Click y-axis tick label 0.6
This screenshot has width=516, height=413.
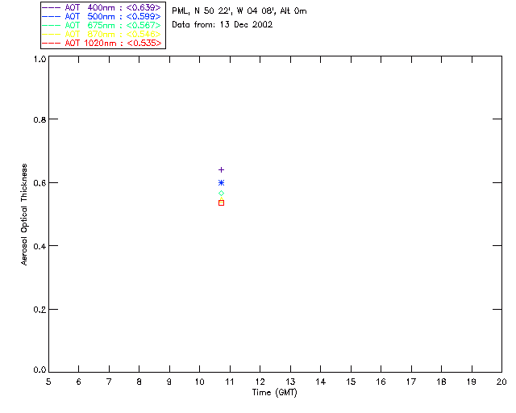tap(40, 183)
